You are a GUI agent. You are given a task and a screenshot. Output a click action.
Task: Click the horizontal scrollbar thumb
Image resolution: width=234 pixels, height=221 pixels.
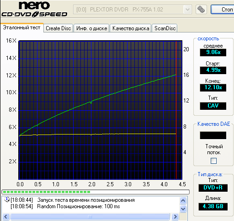pos(90,216)
